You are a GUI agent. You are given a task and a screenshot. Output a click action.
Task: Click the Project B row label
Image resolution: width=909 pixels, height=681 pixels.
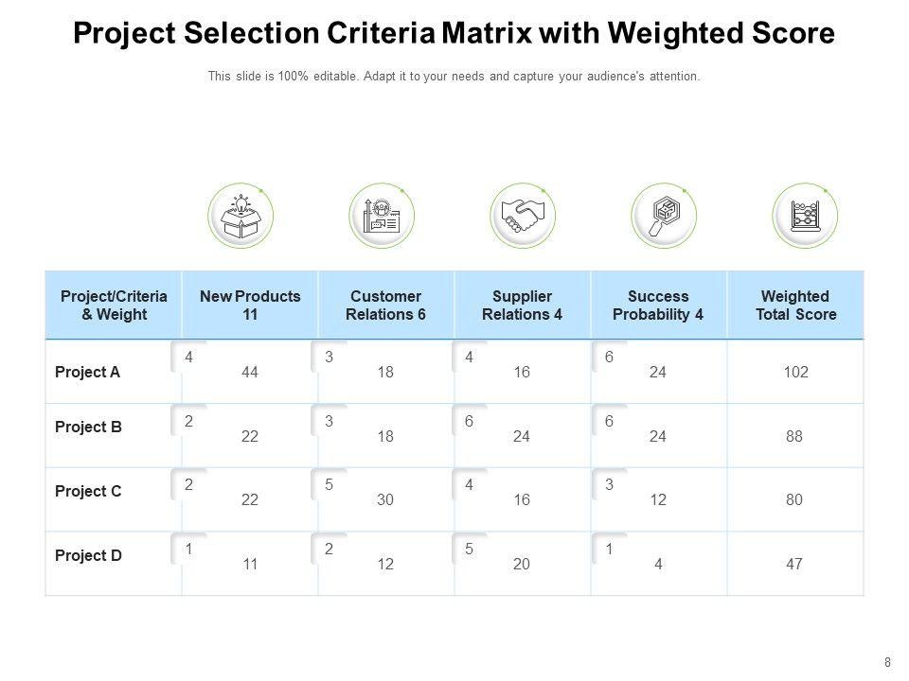(88, 427)
